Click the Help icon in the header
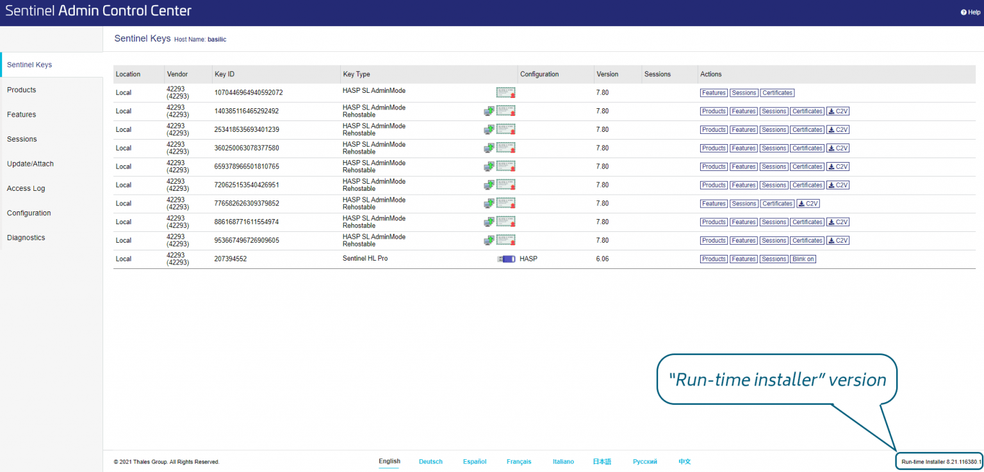This screenshot has width=984, height=472. tap(963, 12)
